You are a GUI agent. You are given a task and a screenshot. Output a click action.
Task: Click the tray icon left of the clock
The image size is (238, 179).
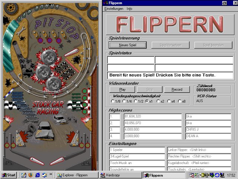222,175
